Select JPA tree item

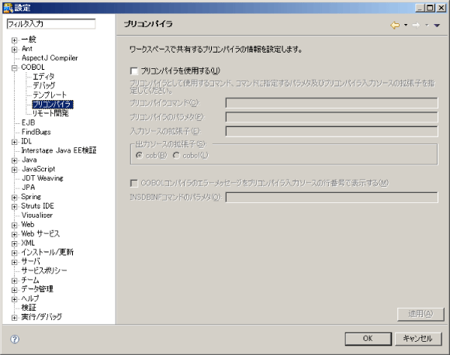[28, 188]
